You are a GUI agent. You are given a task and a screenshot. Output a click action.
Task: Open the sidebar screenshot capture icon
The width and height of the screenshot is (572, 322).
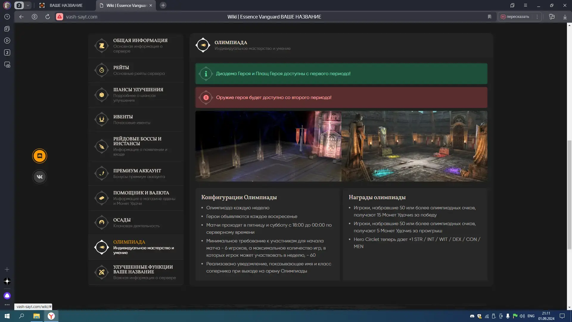(x=7, y=65)
